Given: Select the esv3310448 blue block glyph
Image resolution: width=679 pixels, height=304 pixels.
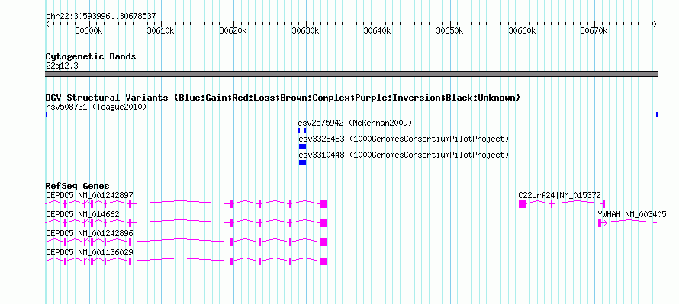Looking at the screenshot, I should point(303,162).
